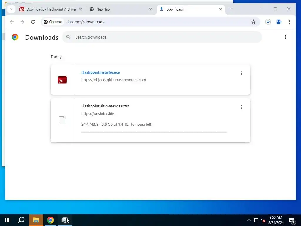Focus the chrome://downloads address bar
Viewport: 301px width, 226px height.
(150, 22)
